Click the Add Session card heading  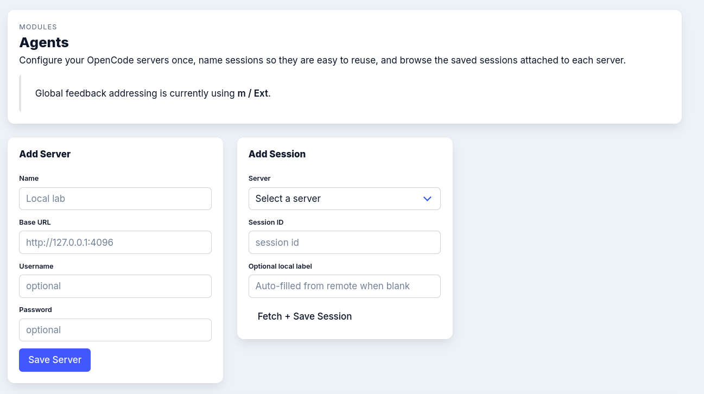click(277, 154)
